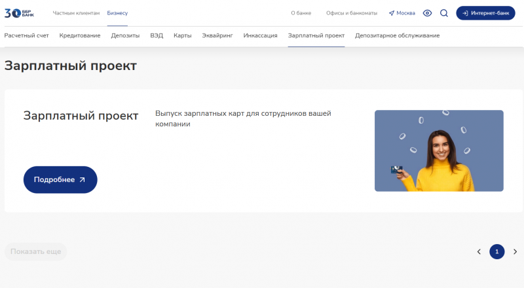This screenshot has height=288, width=524.
Task: Open the ВЭД menu item
Action: (157, 35)
